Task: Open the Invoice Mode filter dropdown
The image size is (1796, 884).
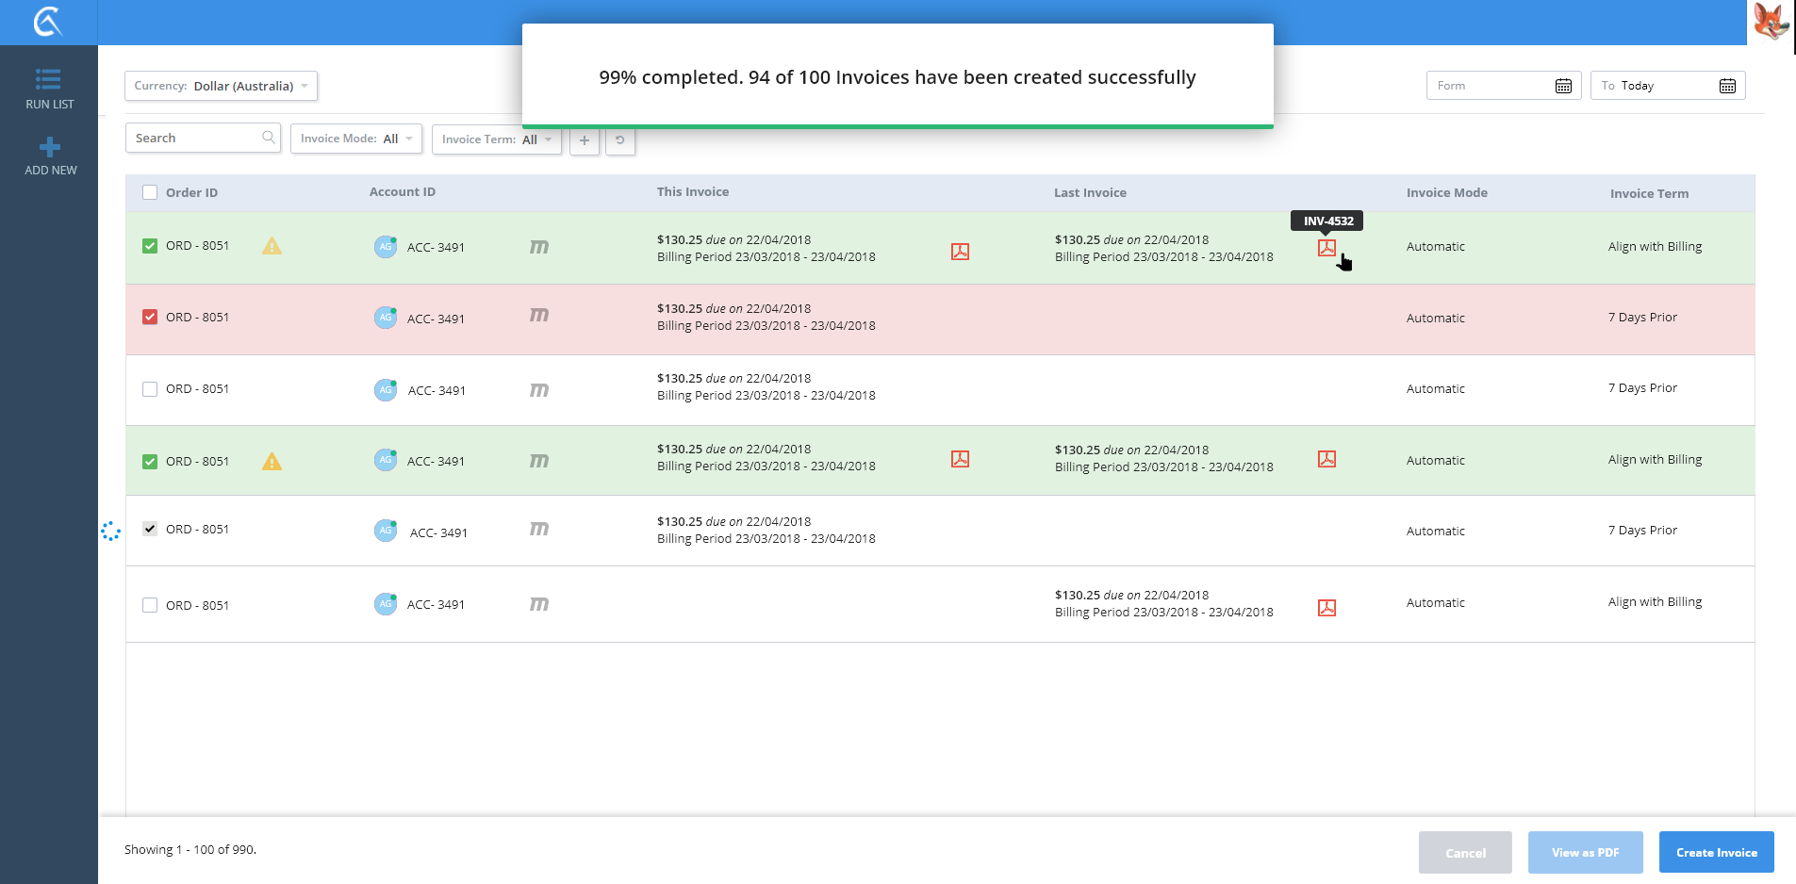Action: [x=355, y=139]
